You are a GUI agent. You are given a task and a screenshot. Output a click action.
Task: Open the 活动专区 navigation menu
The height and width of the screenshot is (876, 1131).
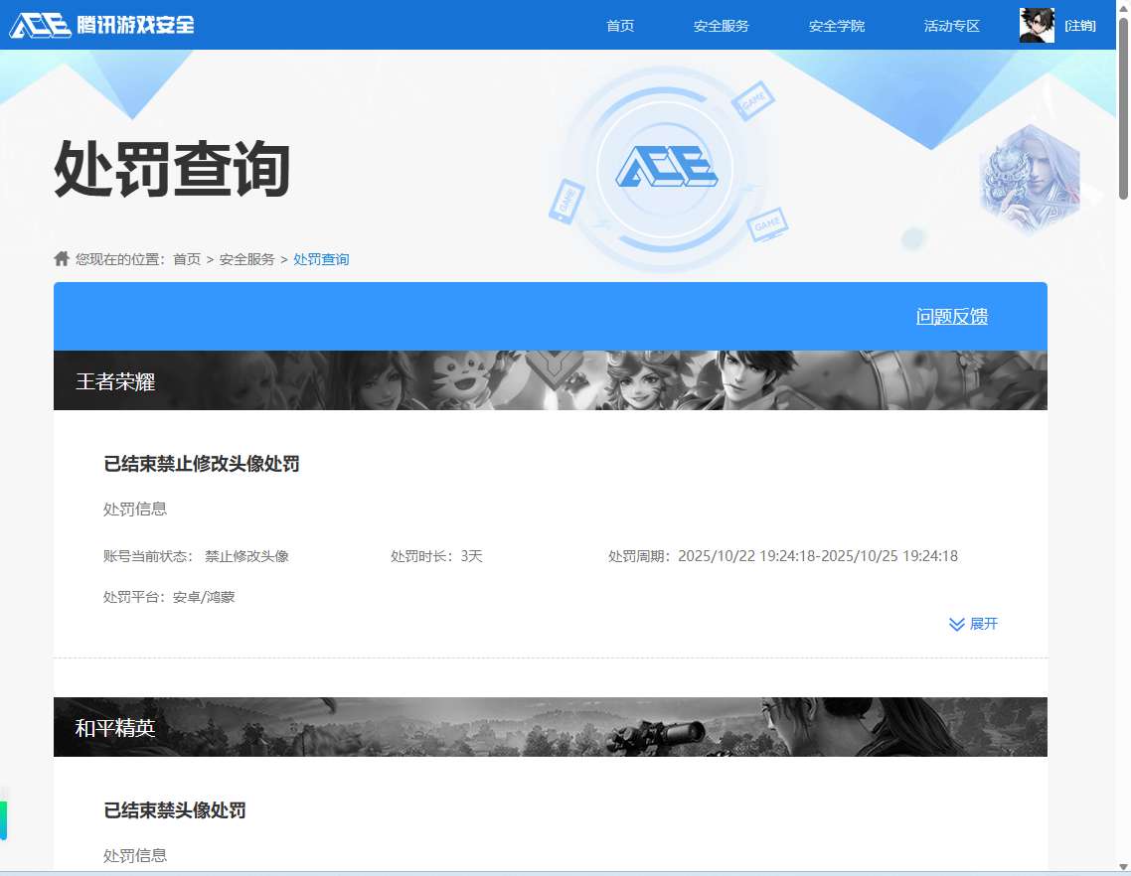pos(951,26)
